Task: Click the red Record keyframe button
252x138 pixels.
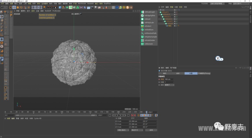Action: pyautogui.click(x=132, y=115)
